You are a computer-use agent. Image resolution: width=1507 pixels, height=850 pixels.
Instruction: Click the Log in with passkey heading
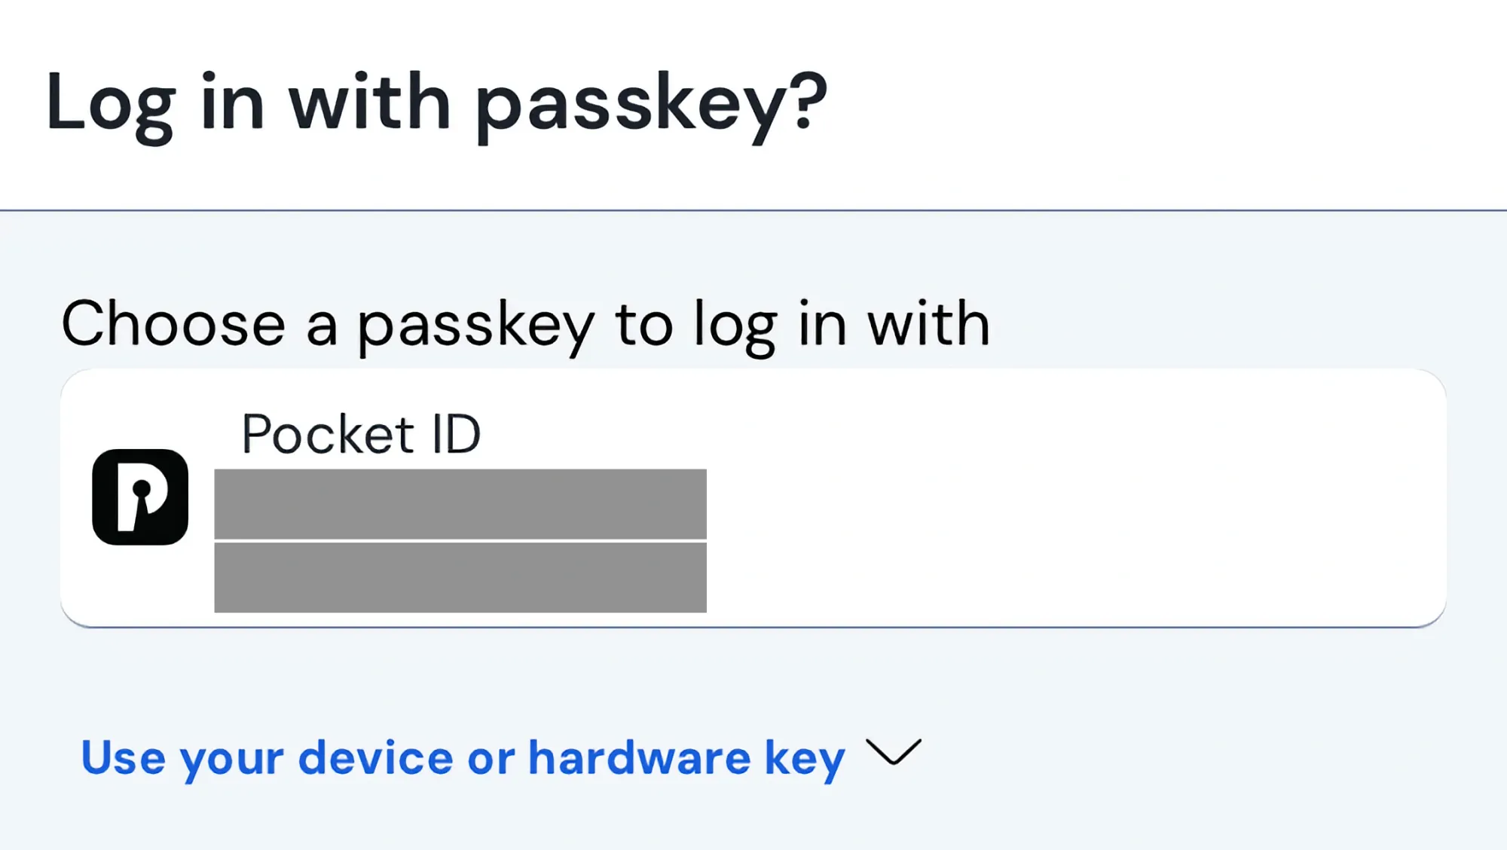click(x=436, y=104)
